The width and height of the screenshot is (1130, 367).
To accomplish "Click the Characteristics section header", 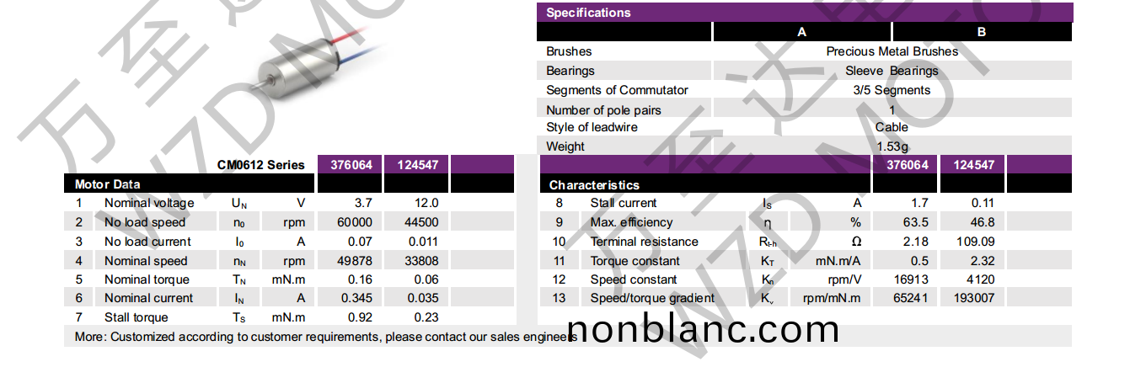I will (594, 184).
